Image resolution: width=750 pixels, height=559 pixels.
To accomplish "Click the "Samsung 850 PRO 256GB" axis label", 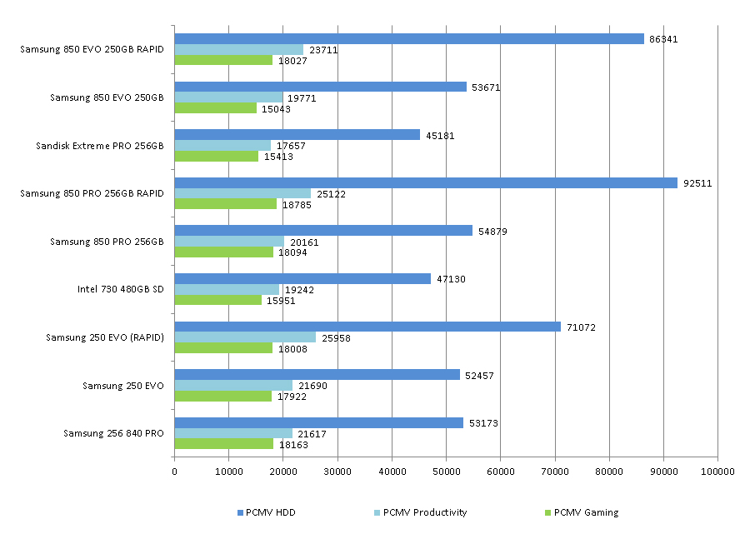I will tap(107, 242).
